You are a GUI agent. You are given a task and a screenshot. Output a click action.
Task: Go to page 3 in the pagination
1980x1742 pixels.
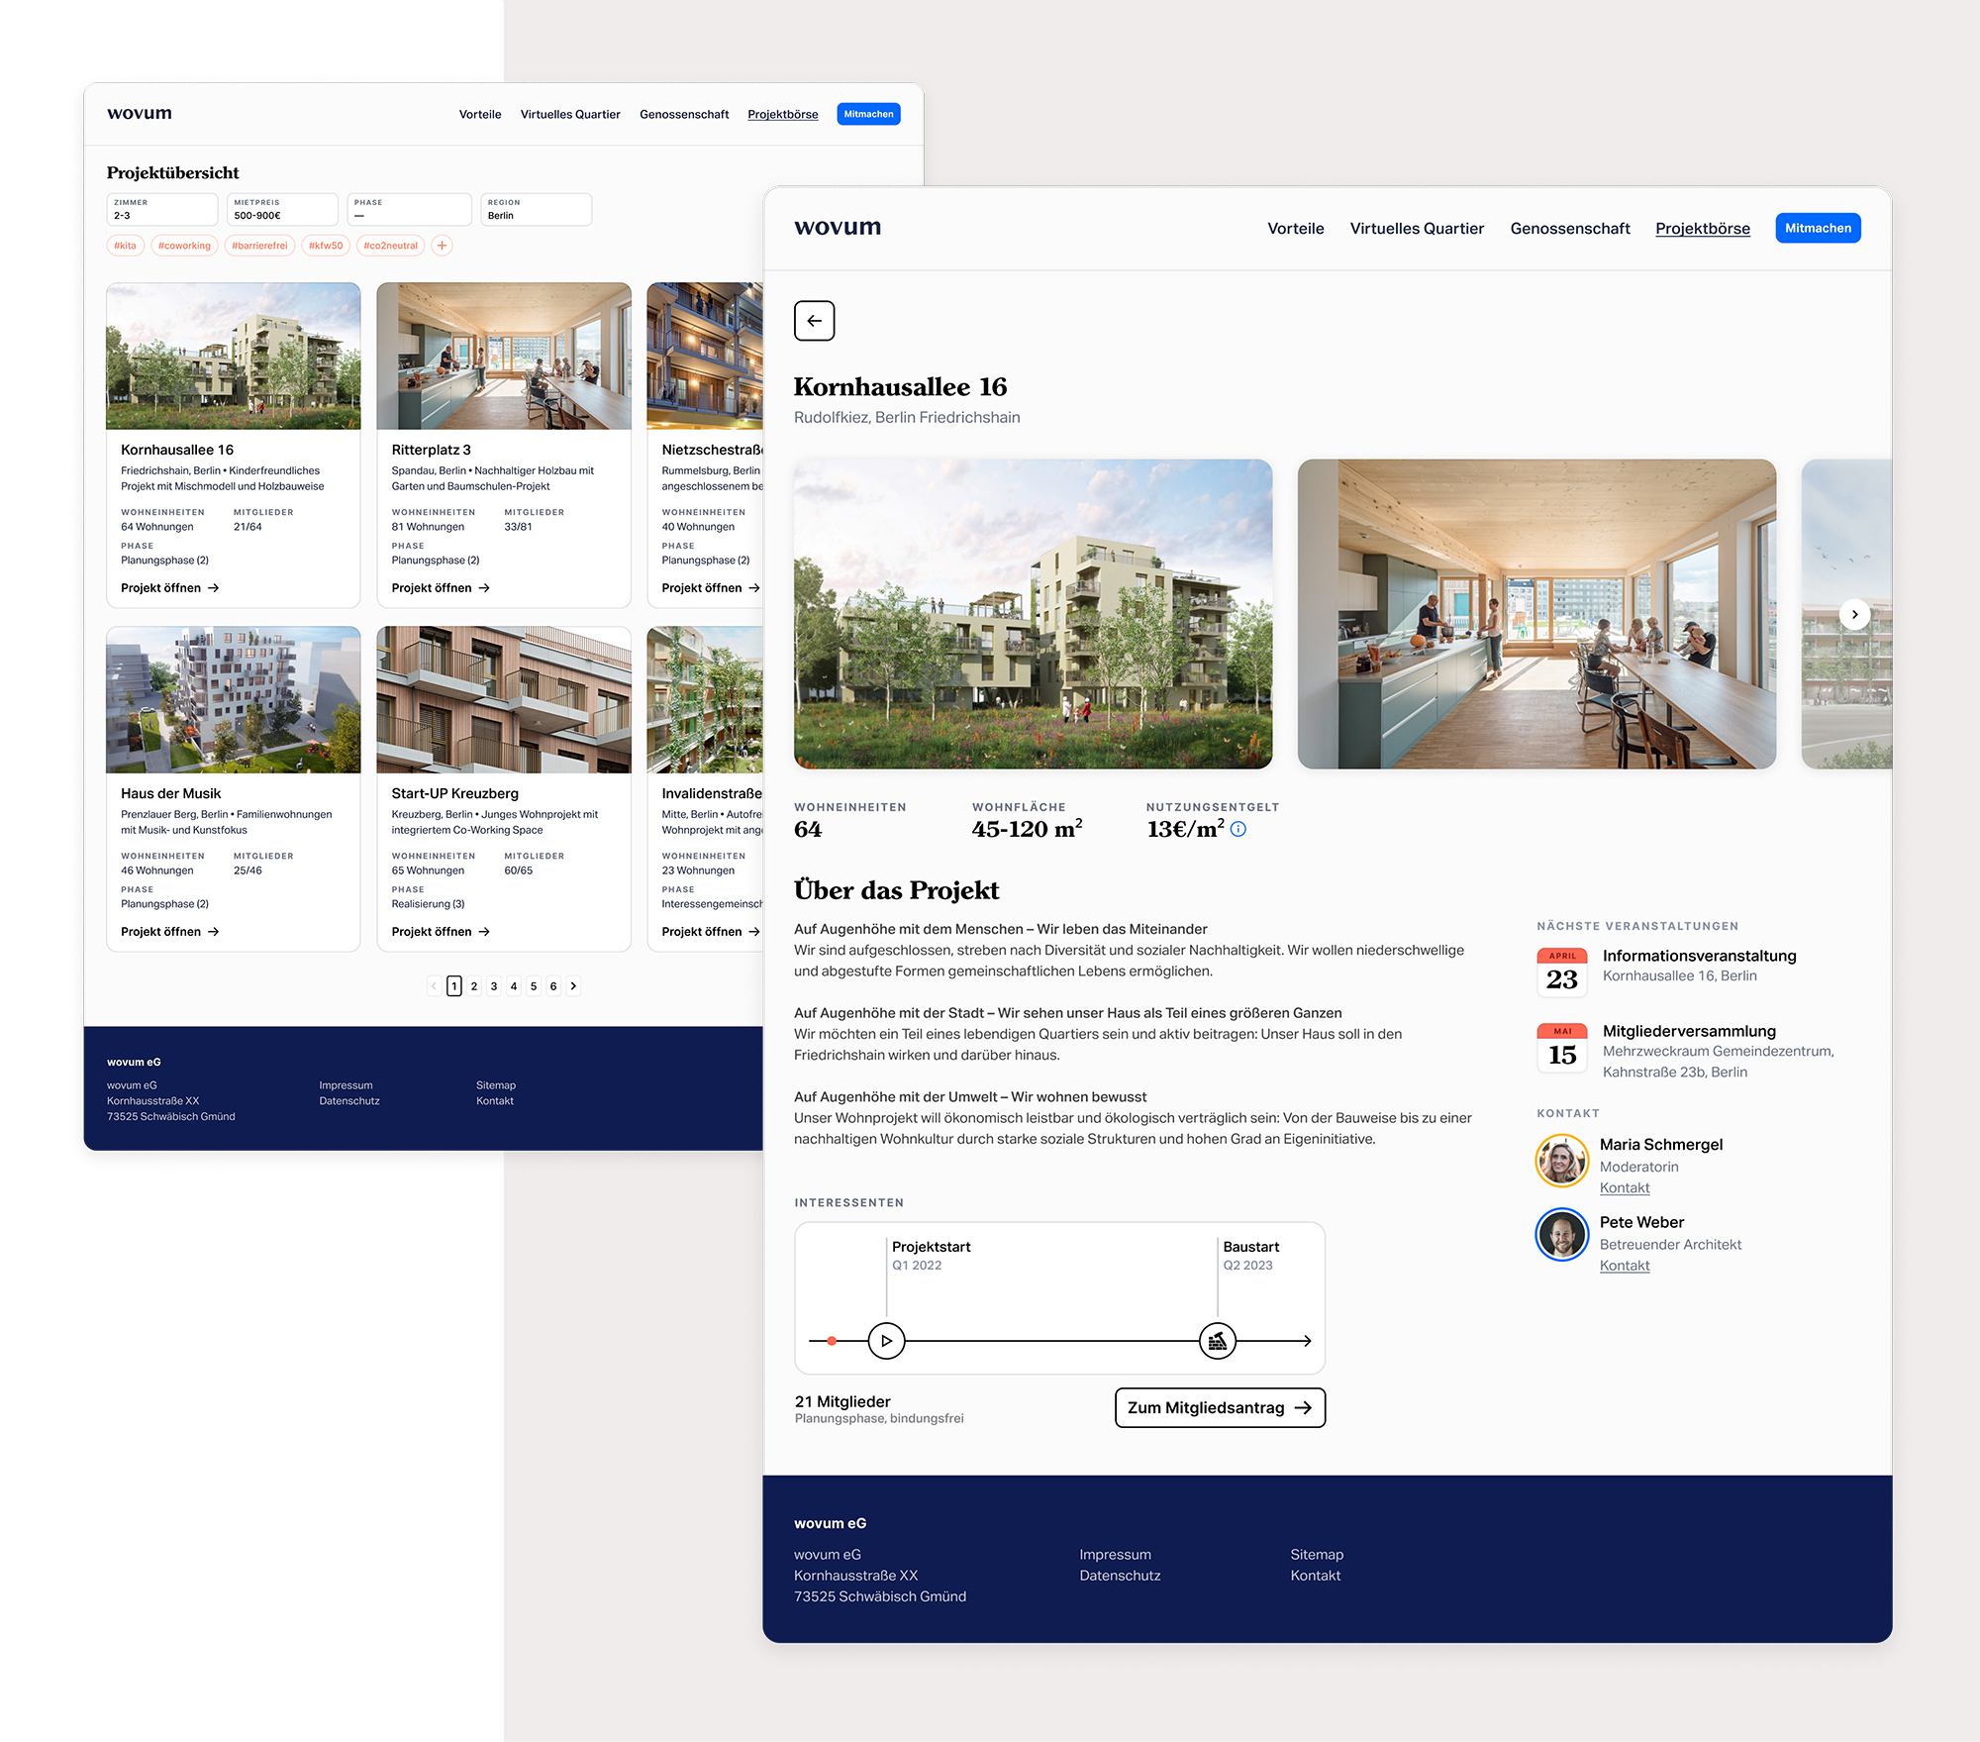pyautogui.click(x=494, y=985)
